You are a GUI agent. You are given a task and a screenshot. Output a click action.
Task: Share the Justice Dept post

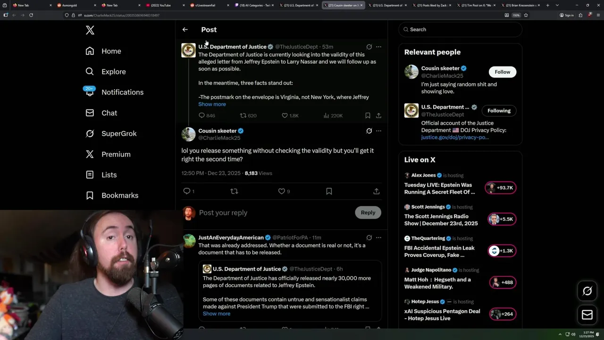pyautogui.click(x=378, y=115)
